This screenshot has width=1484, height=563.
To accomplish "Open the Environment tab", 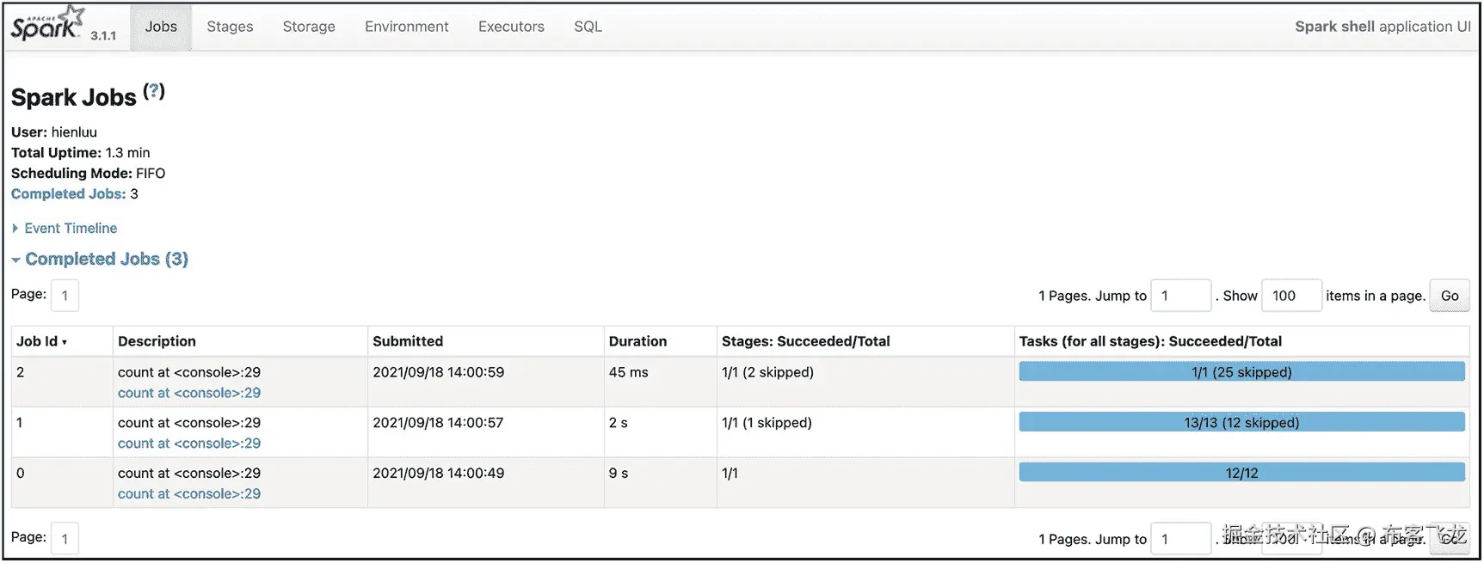I will click(406, 27).
